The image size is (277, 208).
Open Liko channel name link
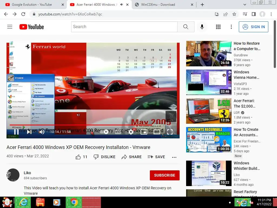(x=27, y=173)
